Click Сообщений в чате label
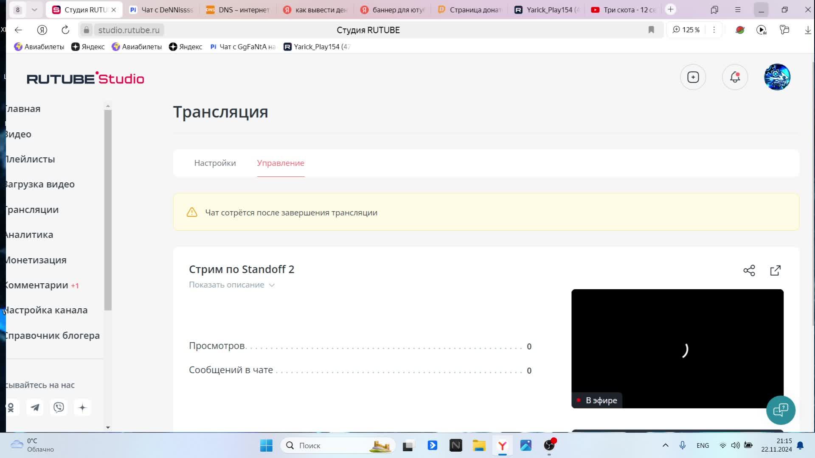 point(231,370)
